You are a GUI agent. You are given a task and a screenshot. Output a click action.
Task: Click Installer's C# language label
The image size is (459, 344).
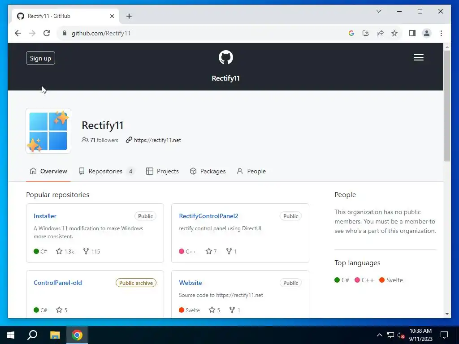pos(40,251)
